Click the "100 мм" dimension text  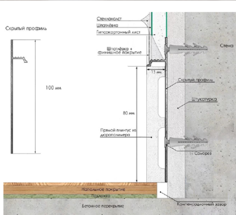[54, 88]
